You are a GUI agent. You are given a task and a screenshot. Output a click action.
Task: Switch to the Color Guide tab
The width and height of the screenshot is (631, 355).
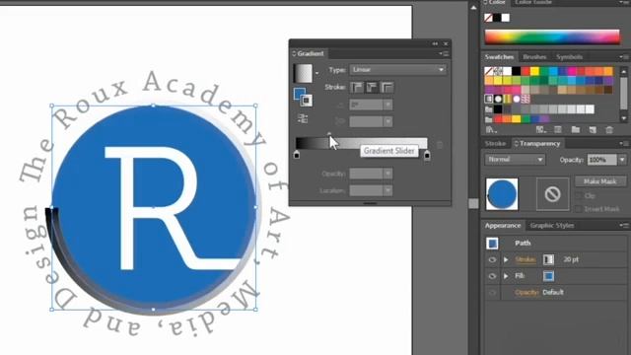pos(533,2)
